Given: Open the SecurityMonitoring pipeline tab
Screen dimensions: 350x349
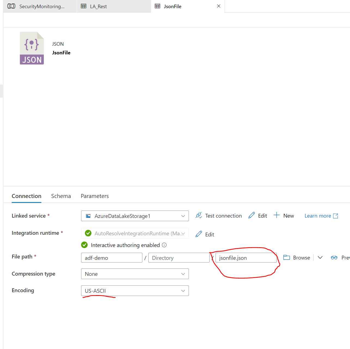Looking at the screenshot, I should (42, 6).
